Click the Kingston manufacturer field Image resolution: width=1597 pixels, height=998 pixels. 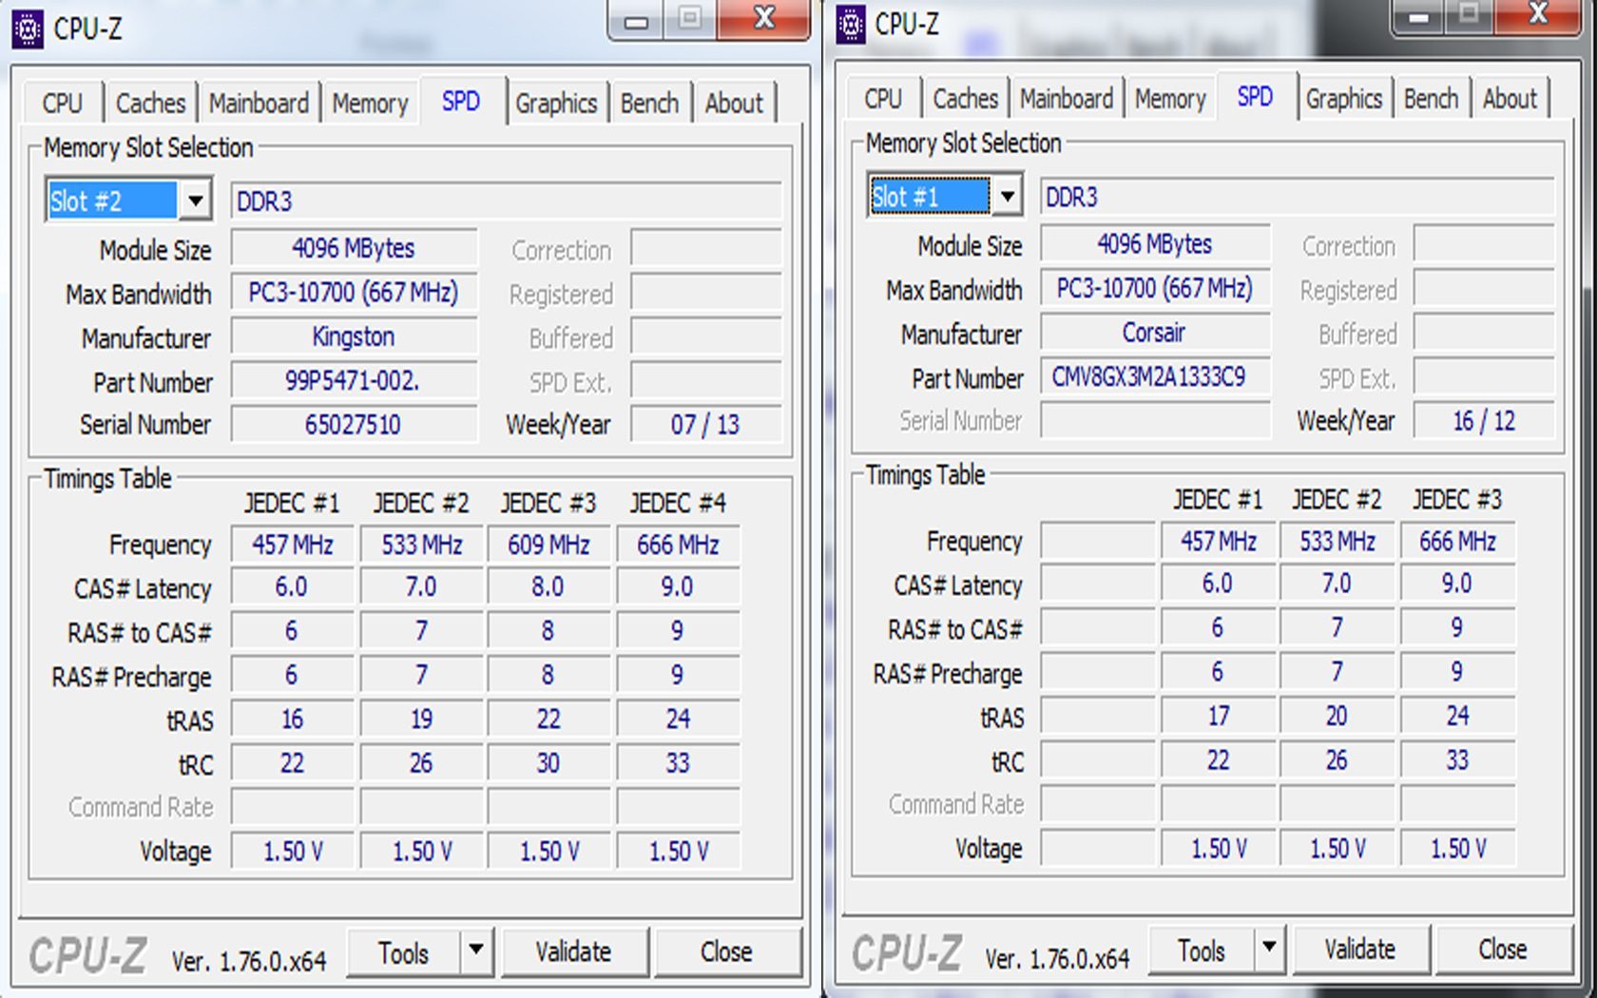click(354, 337)
